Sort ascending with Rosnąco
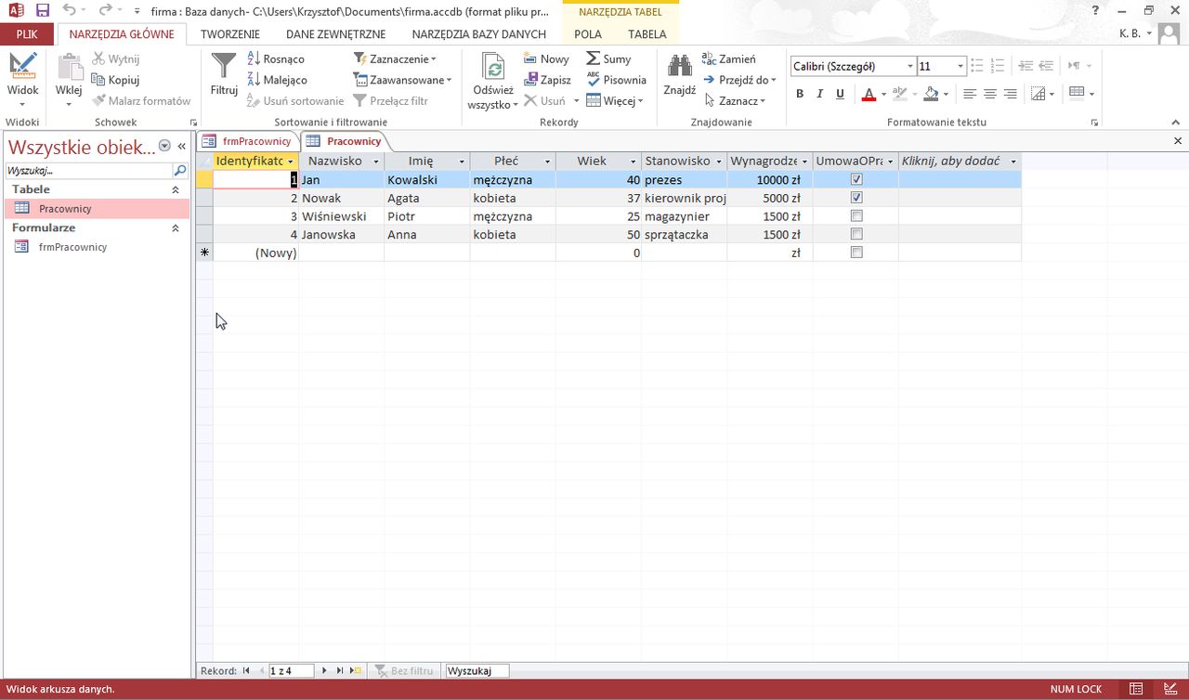1189x700 pixels. [x=276, y=58]
